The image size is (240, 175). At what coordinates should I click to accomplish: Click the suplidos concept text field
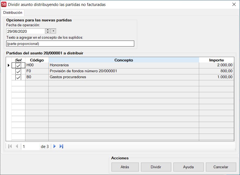(70, 44)
